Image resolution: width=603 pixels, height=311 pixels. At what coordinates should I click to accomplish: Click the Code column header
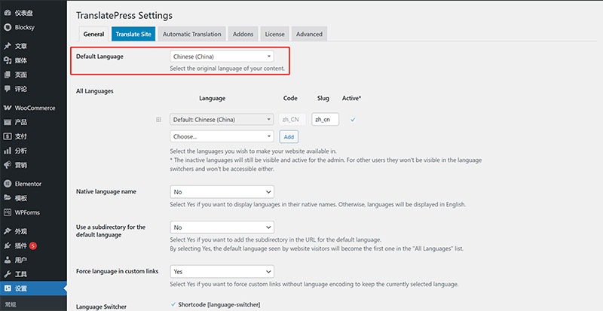coord(290,98)
